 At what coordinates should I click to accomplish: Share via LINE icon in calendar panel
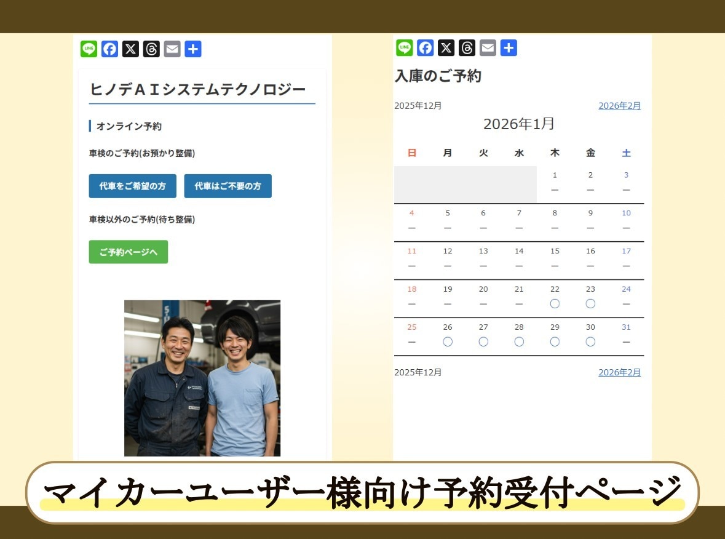tap(404, 47)
